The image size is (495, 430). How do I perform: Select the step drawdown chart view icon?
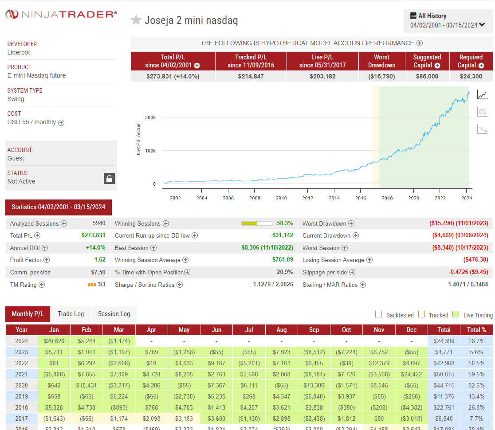coord(483,129)
